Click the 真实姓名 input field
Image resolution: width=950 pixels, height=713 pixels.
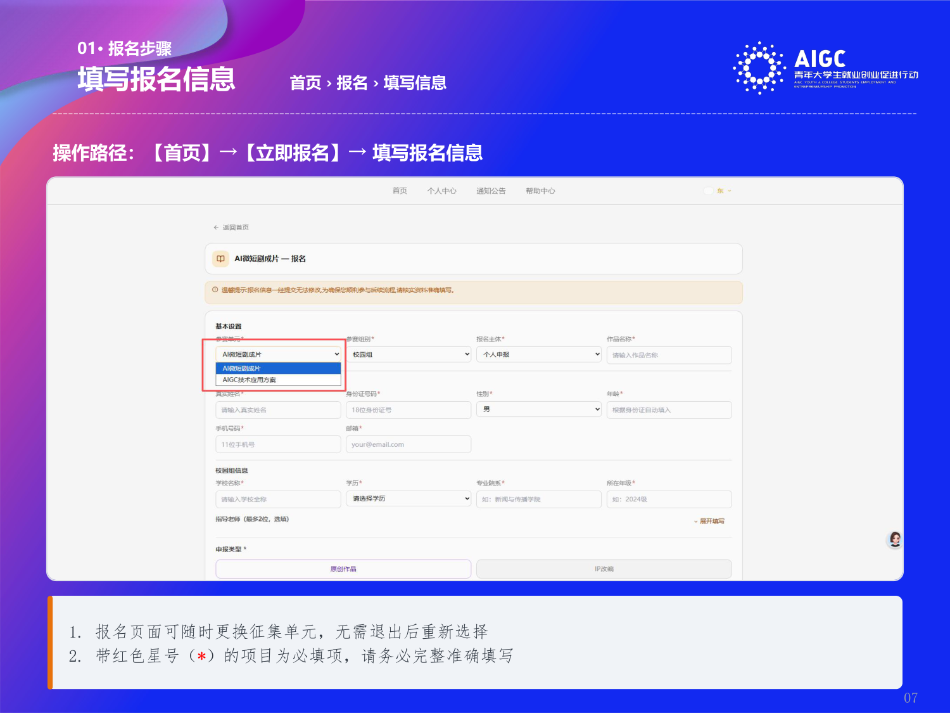tap(279, 410)
